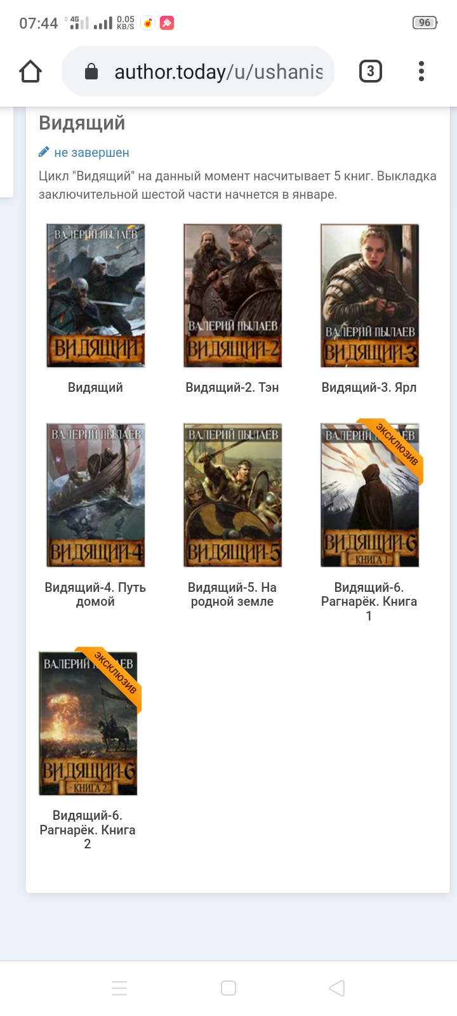This screenshot has width=457, height=1016.
Task: Click the 'не завершен' status link
Action: 91,152
